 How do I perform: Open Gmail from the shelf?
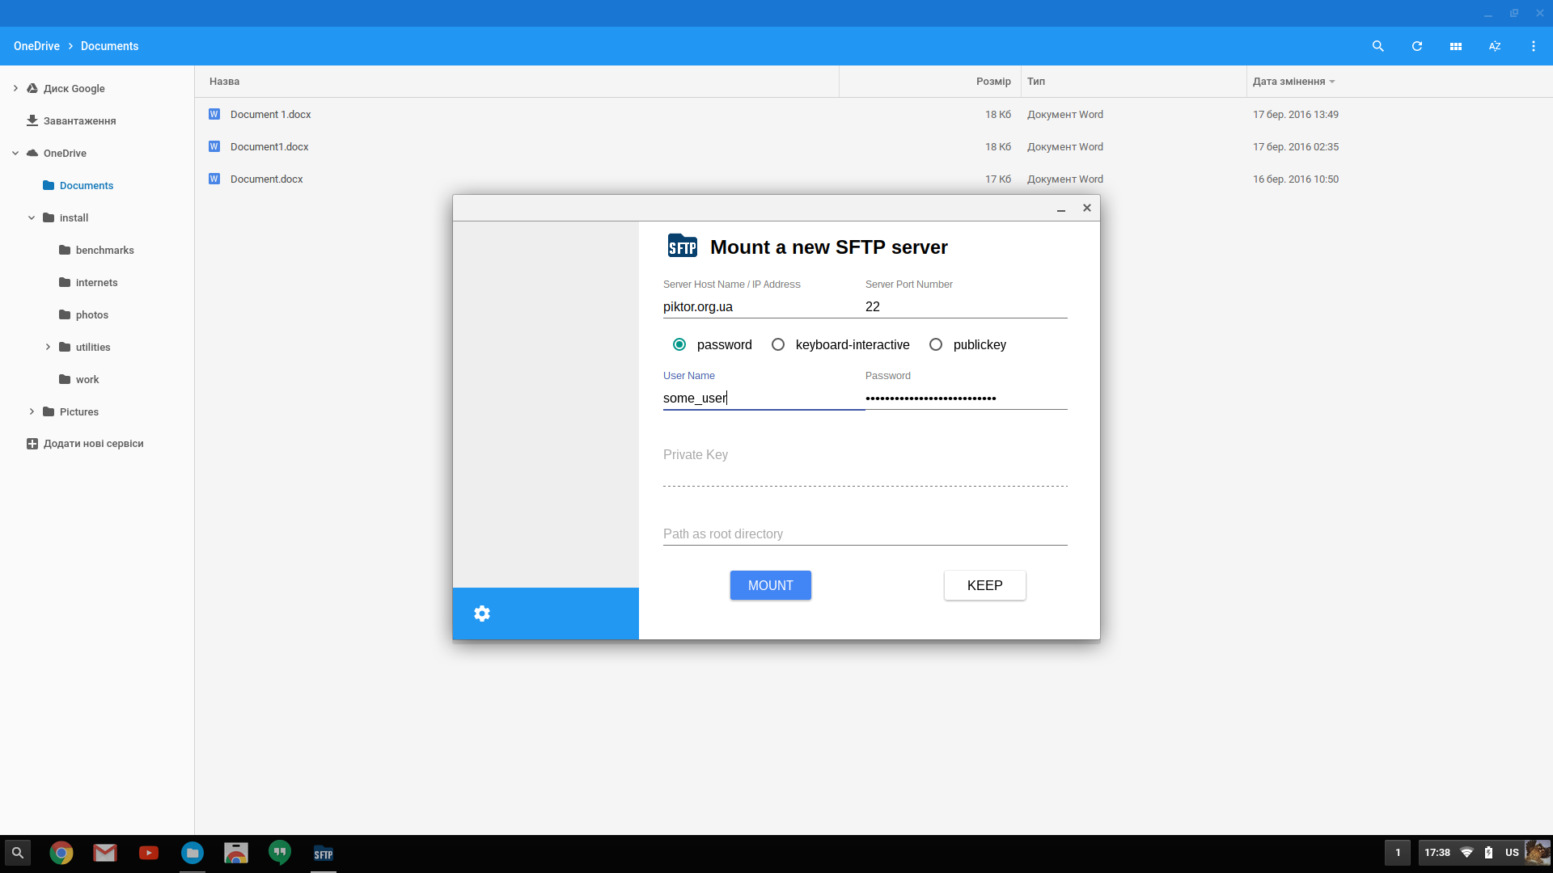(105, 853)
